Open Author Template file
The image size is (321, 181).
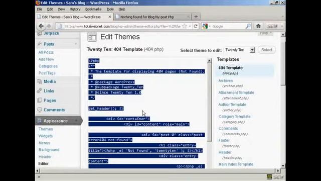click(232, 105)
